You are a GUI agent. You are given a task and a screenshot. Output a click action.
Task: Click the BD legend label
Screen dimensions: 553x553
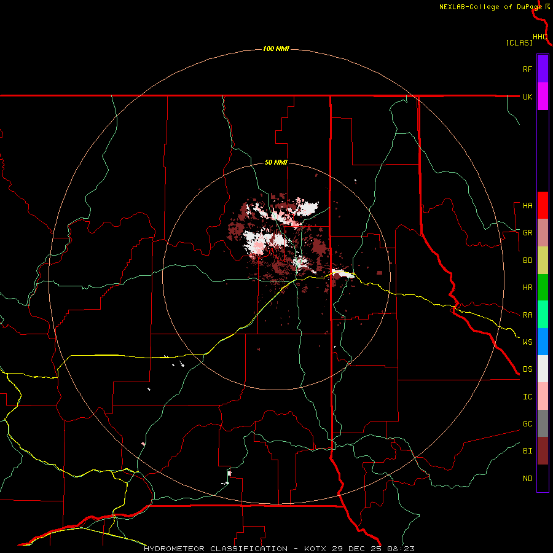pos(527,261)
